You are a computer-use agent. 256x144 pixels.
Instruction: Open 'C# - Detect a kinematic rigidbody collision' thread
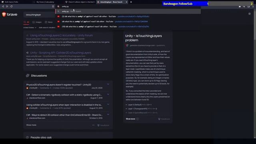tap(64, 95)
